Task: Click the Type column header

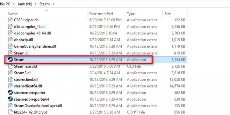Action: click(x=131, y=14)
